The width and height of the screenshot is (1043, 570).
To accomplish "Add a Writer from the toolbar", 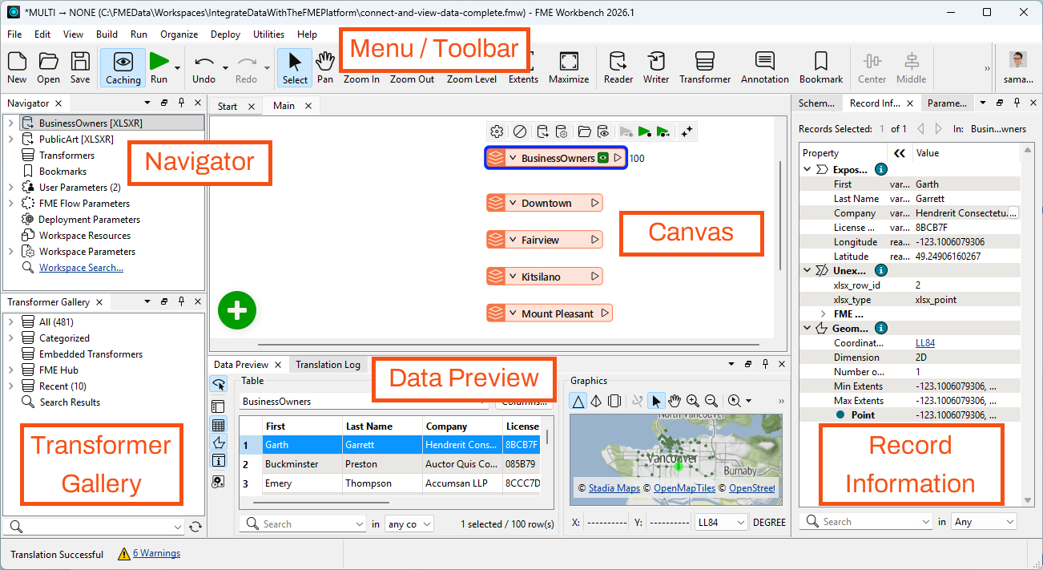I will click(x=656, y=67).
